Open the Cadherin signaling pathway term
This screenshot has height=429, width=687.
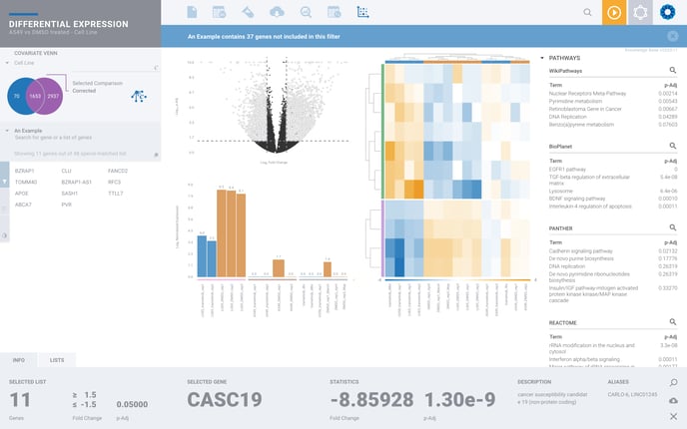click(580, 251)
